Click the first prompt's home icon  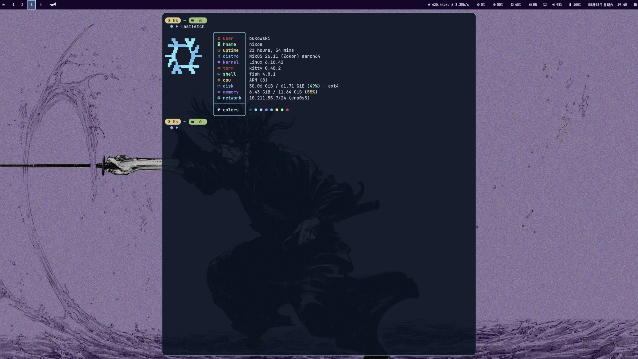200,20
